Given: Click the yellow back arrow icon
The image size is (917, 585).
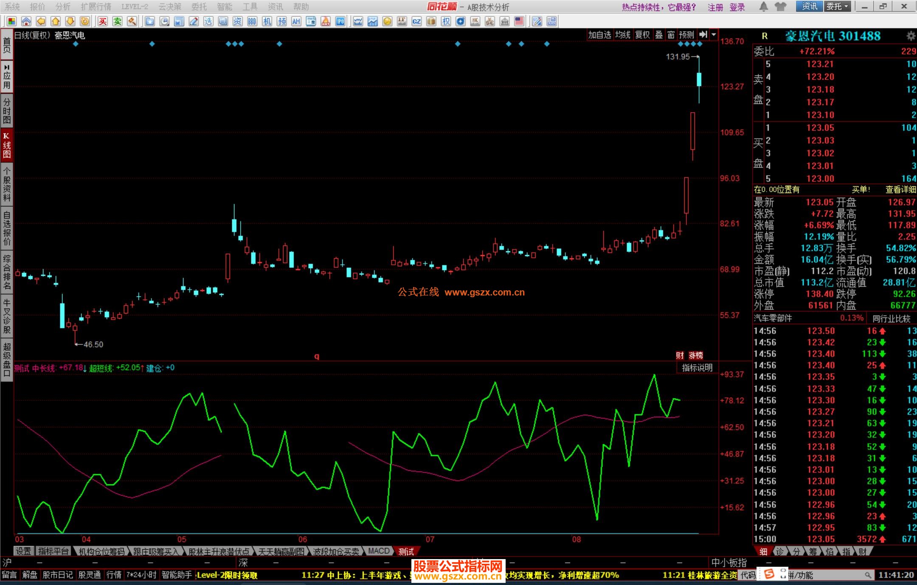Looking at the screenshot, I should (x=41, y=21).
